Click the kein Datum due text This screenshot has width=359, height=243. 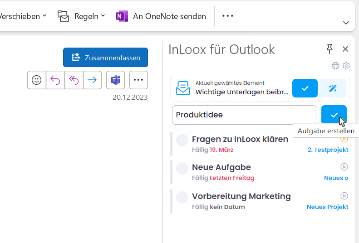(x=227, y=207)
